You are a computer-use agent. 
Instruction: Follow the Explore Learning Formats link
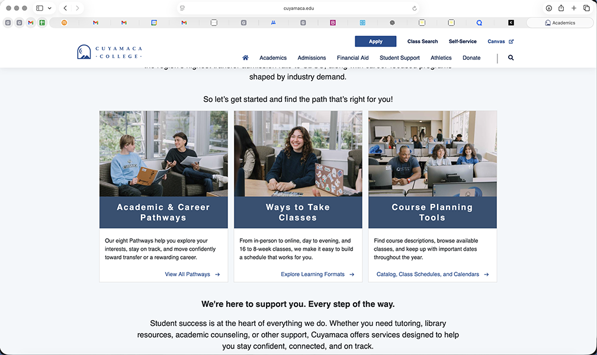pyautogui.click(x=313, y=274)
